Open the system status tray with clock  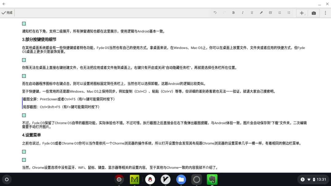(313, 179)
